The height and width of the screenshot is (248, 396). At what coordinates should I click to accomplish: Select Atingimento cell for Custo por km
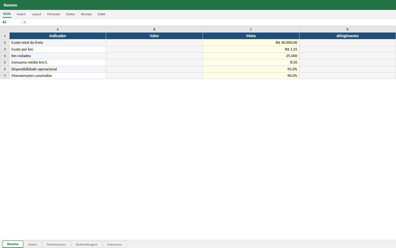[347, 49]
